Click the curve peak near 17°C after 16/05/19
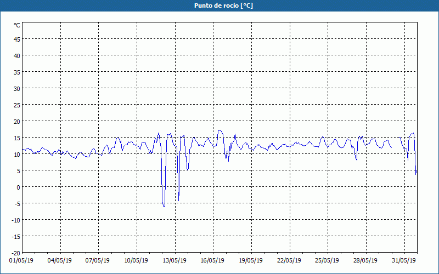 (220, 130)
